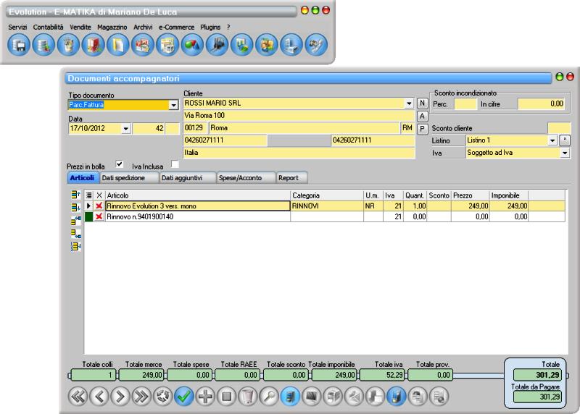Open Magazzino menu
The image size is (580, 414).
(x=112, y=28)
